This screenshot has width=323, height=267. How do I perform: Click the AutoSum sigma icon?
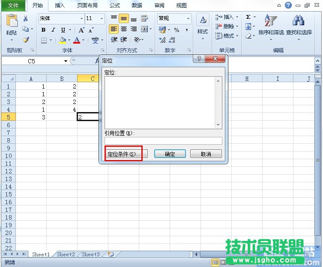tap(248, 17)
